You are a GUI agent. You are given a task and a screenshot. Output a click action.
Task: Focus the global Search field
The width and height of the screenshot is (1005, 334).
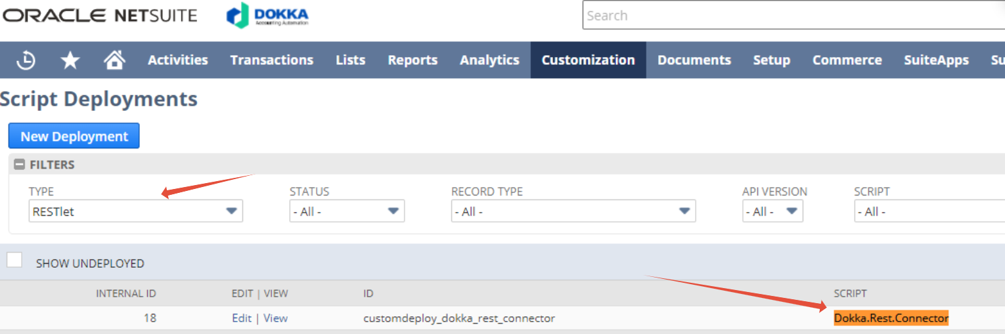[x=793, y=15]
